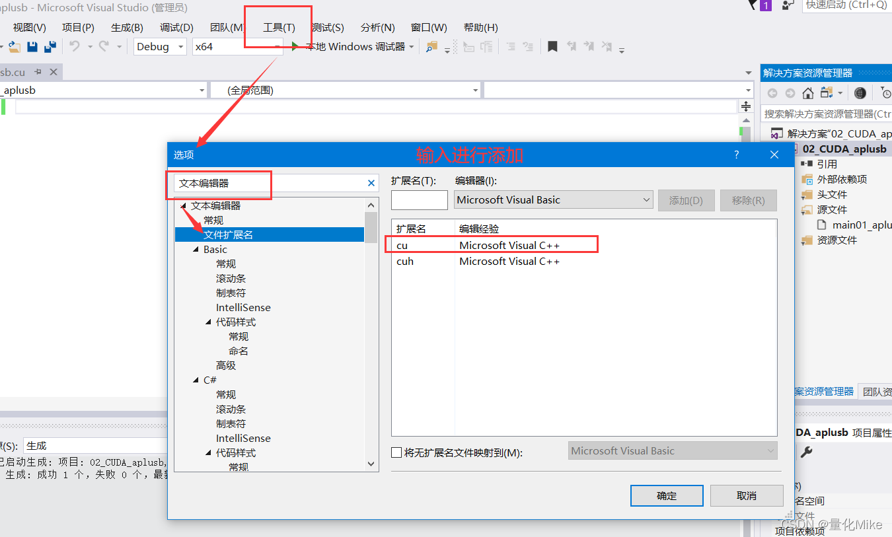
Task: Open the (全局范围) scope dropdown
Action: tap(345, 90)
